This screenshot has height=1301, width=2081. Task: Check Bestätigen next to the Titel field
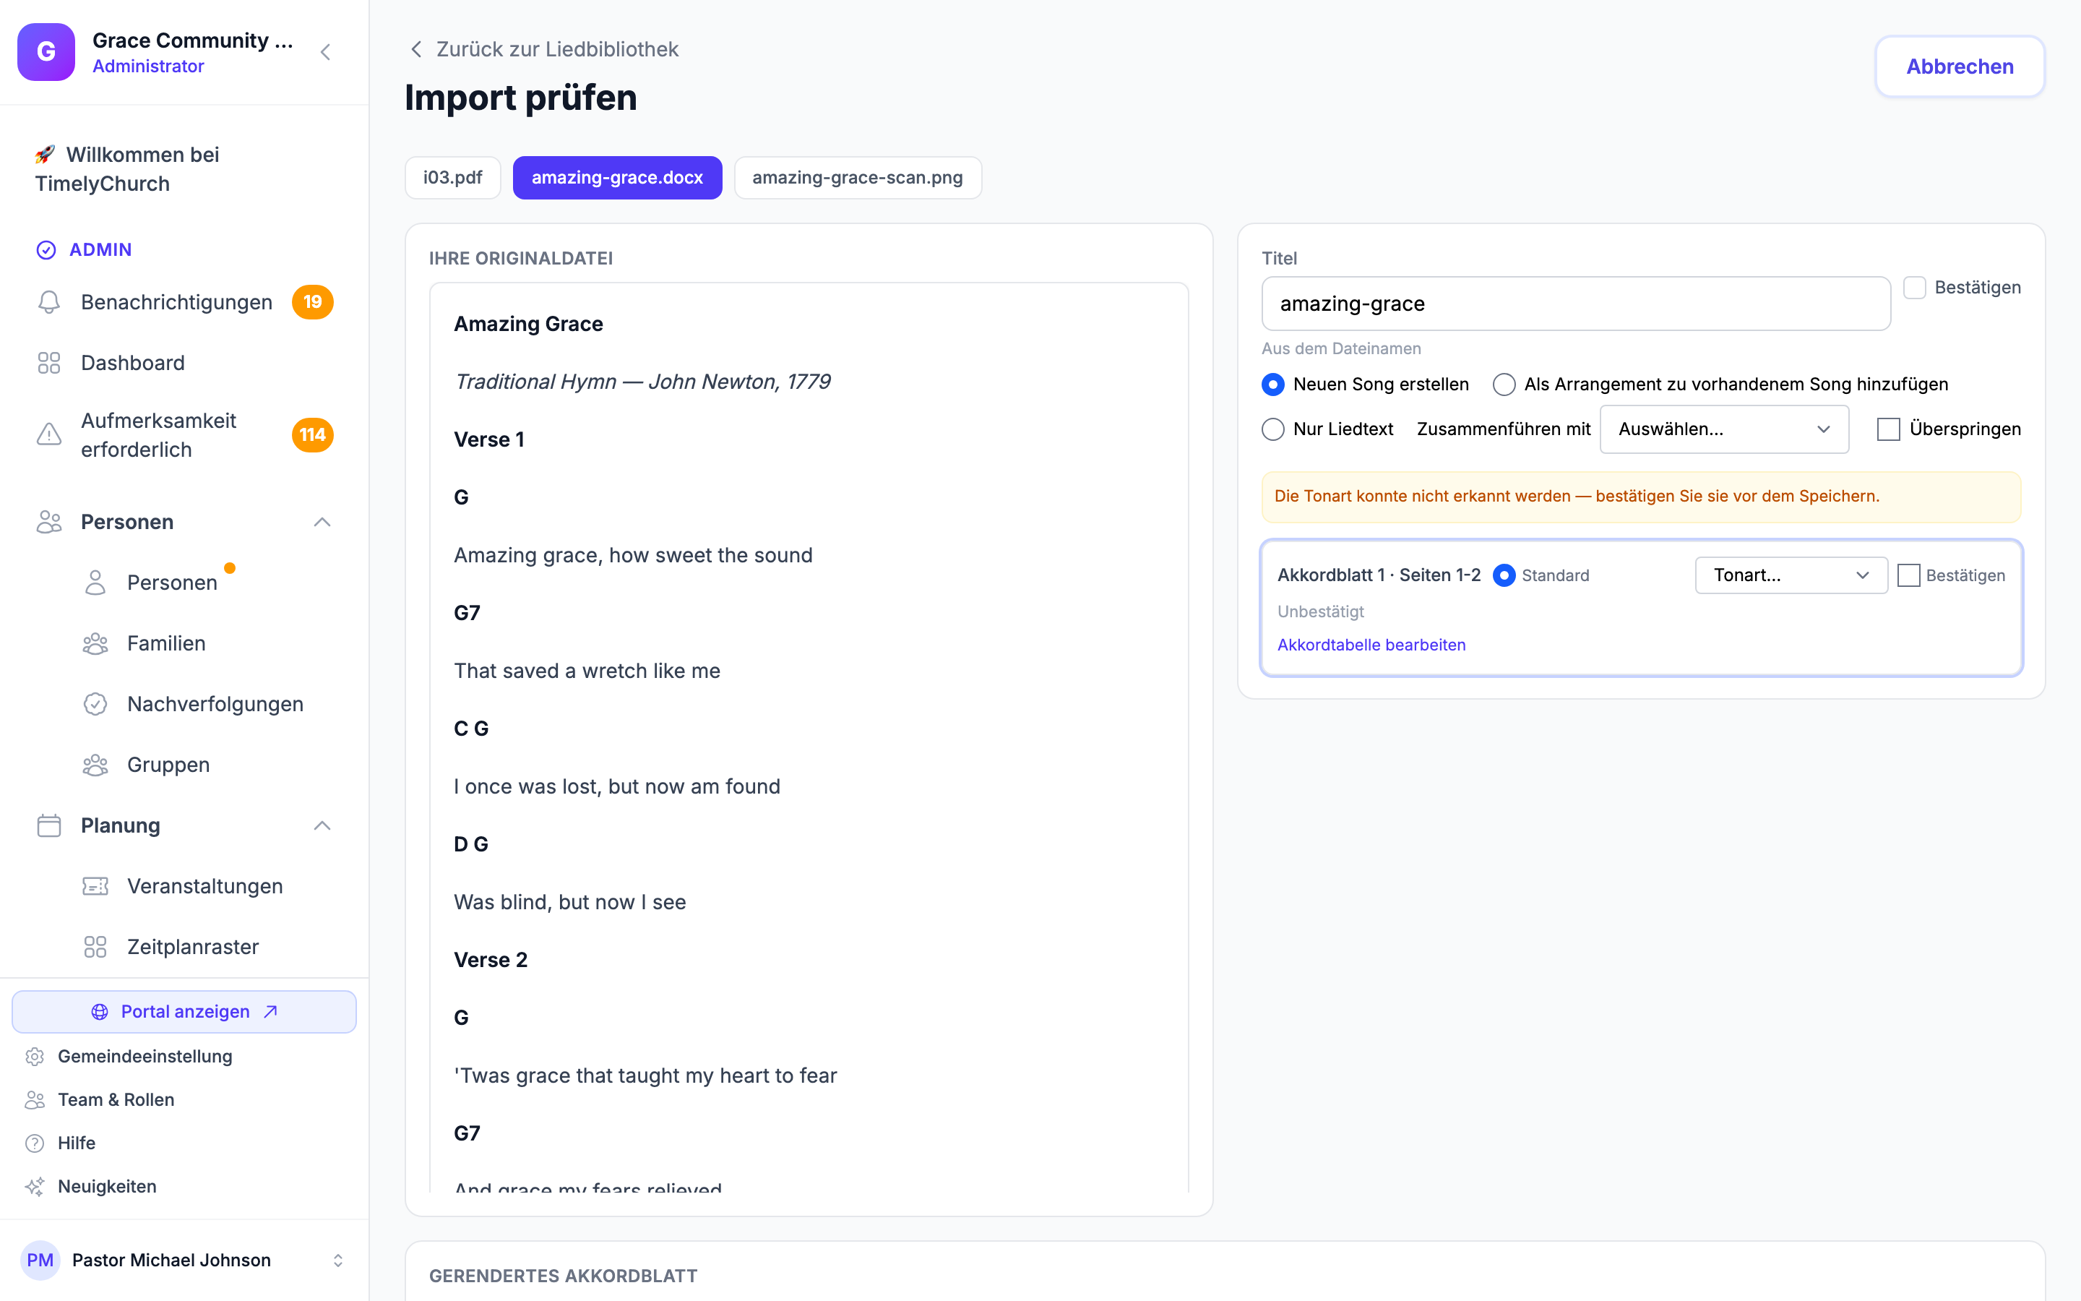click(x=1914, y=288)
